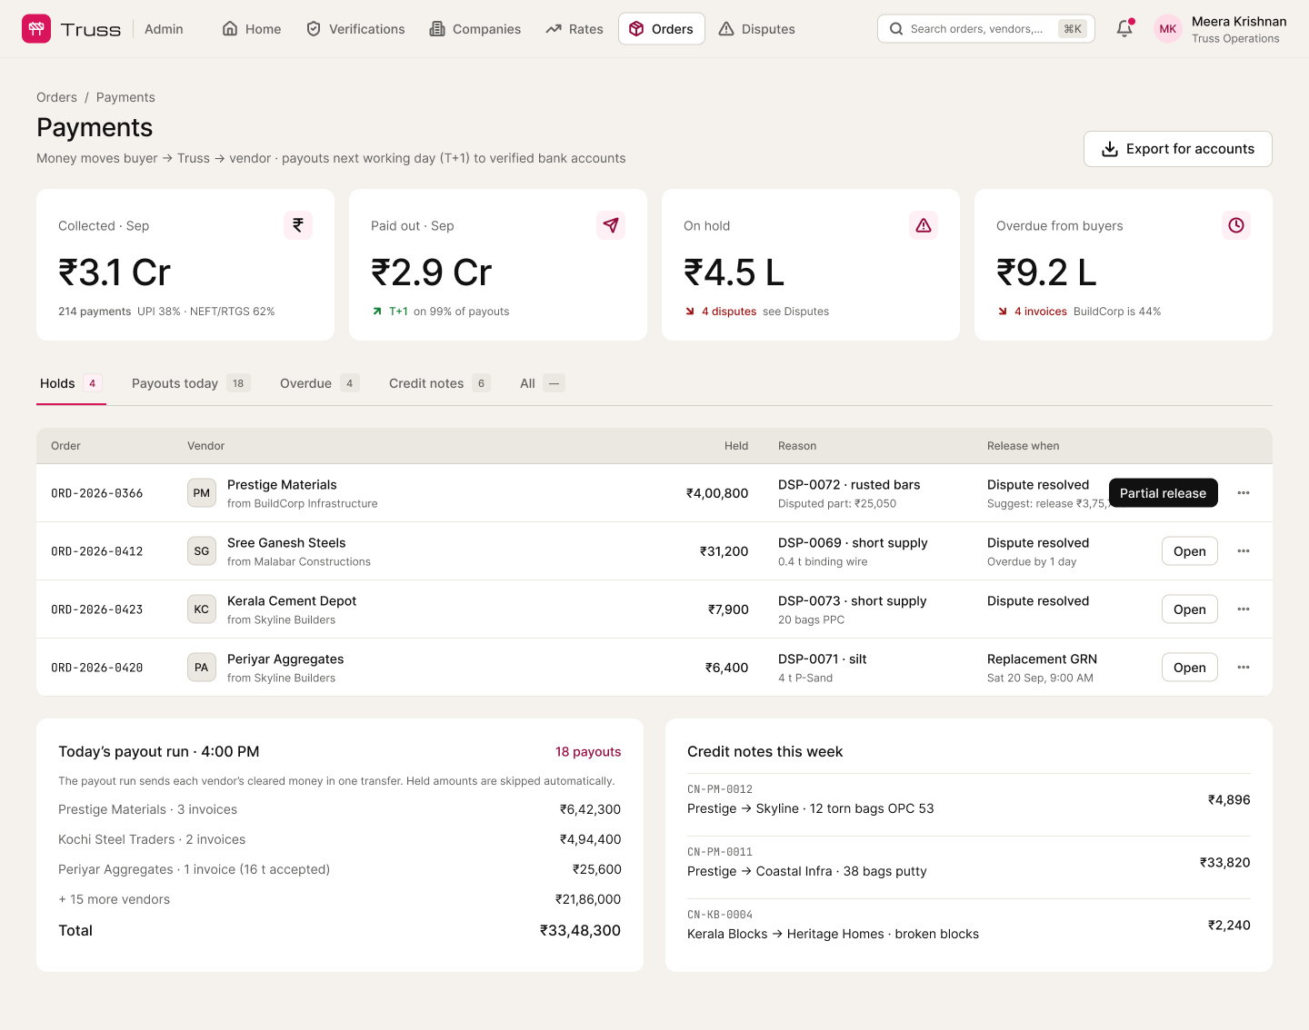Open Companies in the navigation bar
The image size is (1309, 1030).
(475, 29)
